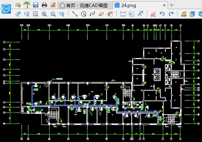Select the polyline curve tool
The width and height of the screenshot is (202, 142).
point(92,14)
